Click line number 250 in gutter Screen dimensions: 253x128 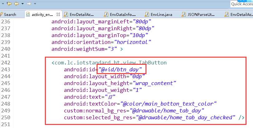click(x=6, y=117)
